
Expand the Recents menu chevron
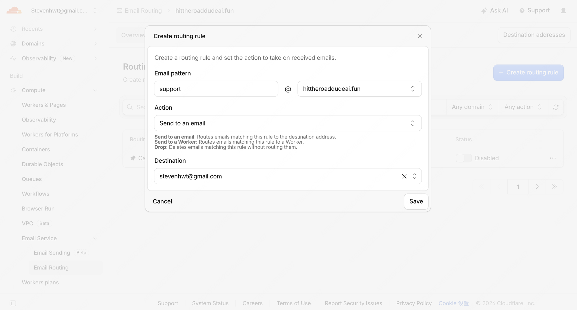(95, 29)
